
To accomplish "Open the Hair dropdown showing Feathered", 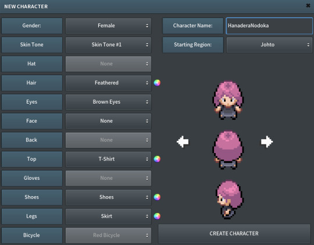I will pos(108,83).
